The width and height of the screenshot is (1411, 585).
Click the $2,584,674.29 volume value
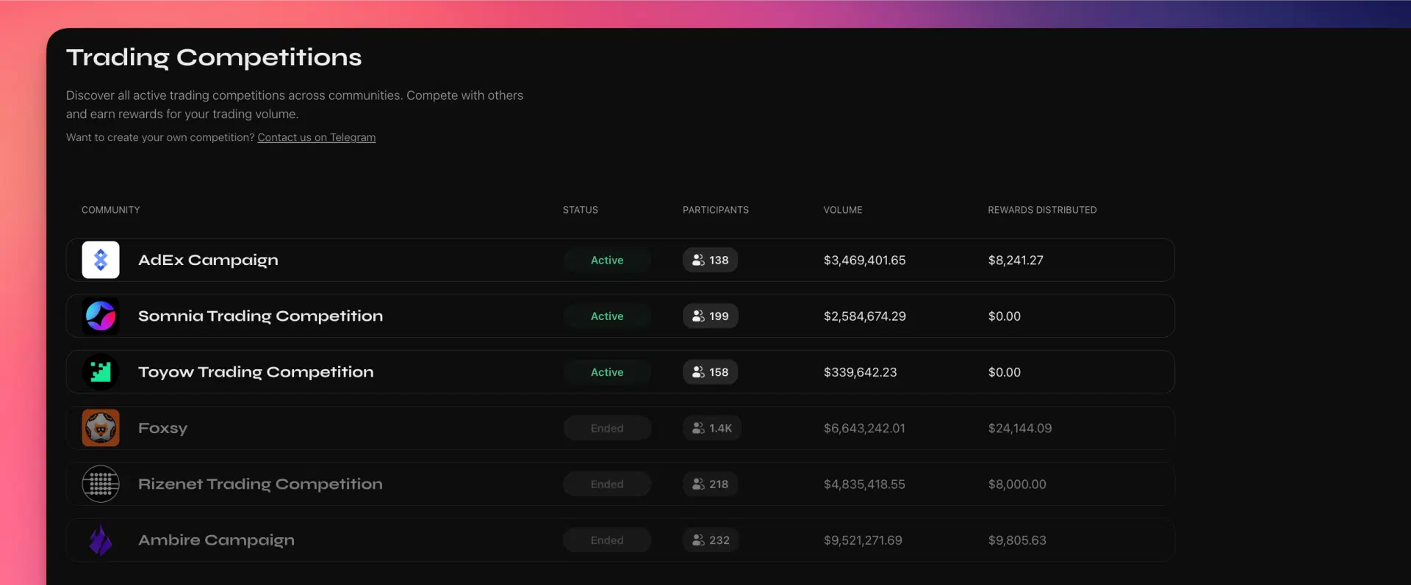[x=864, y=316]
